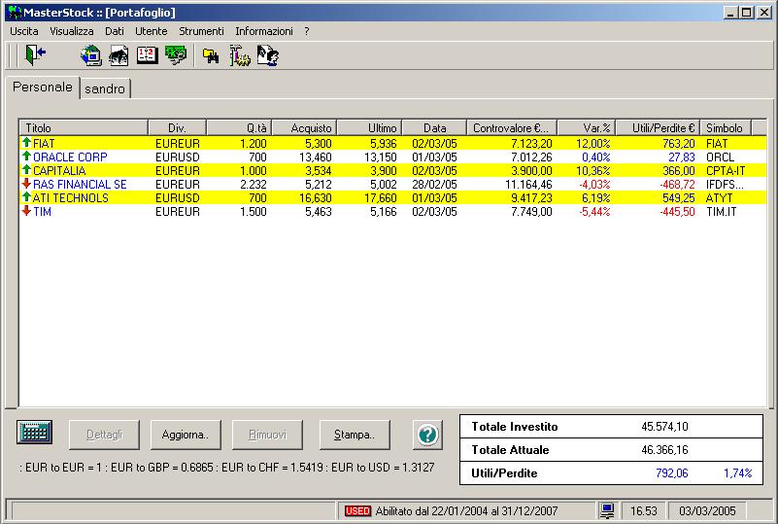The width and height of the screenshot is (778, 524).
Task: Click the -468,72 loss value
Action: tap(677, 185)
